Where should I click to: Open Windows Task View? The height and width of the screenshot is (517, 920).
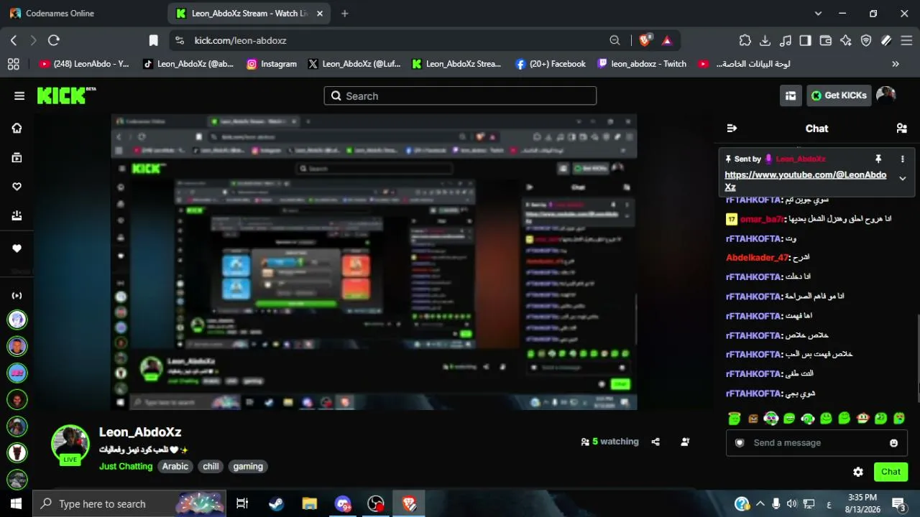pos(242,503)
